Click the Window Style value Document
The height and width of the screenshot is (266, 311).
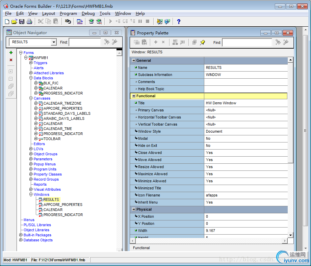point(214,131)
